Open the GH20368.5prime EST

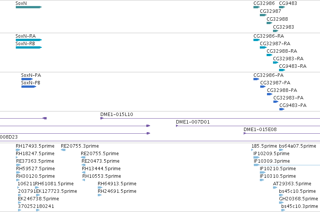281,203
